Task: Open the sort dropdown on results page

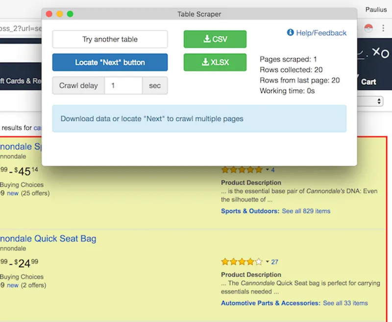Action: pyautogui.click(x=379, y=101)
